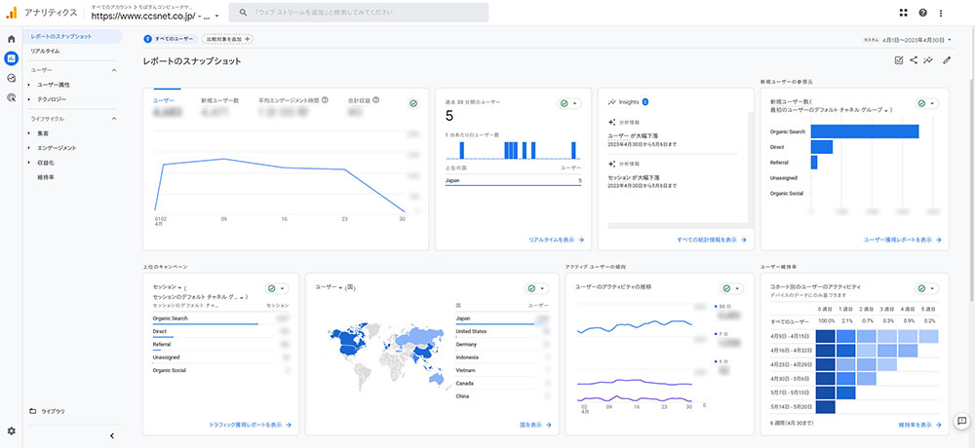The image size is (975, 448).
Task: Click the トラフィック獲得レポートを表示 link
Action: pos(251,425)
